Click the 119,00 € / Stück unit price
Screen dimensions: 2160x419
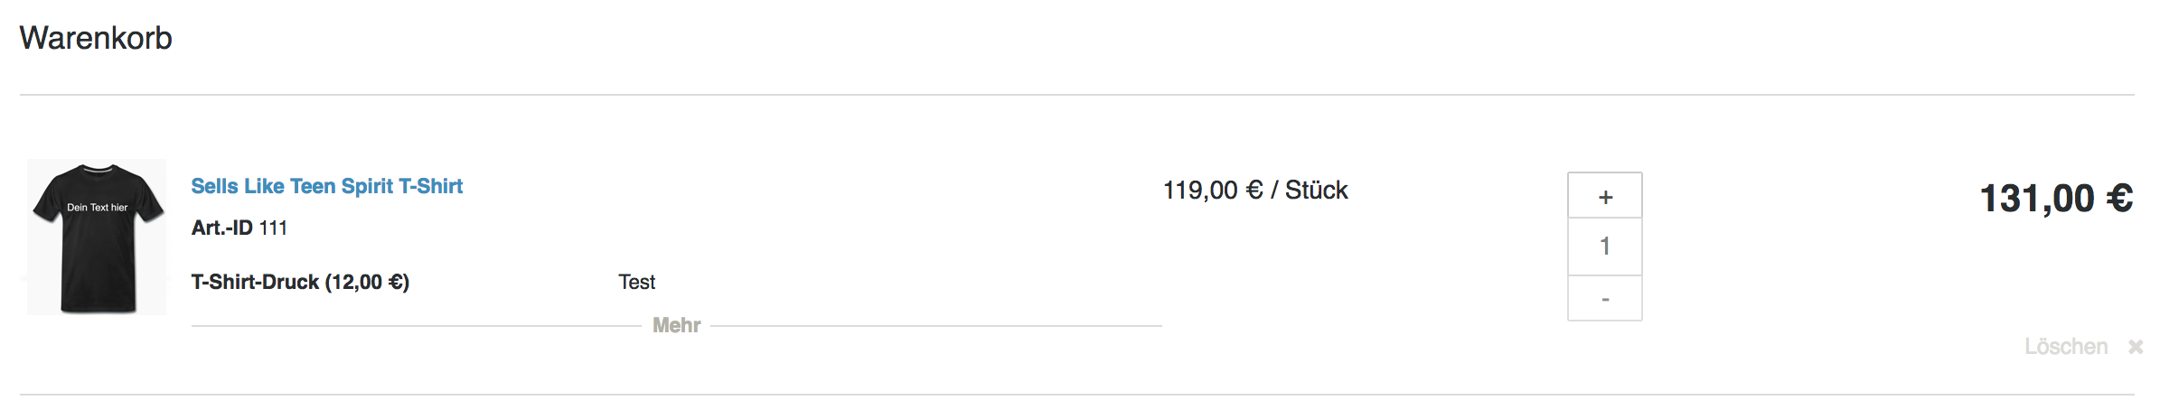(x=1254, y=190)
